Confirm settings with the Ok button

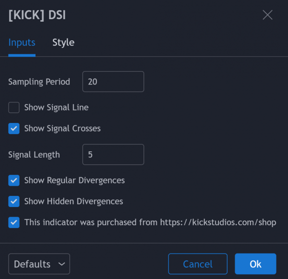point(255,264)
